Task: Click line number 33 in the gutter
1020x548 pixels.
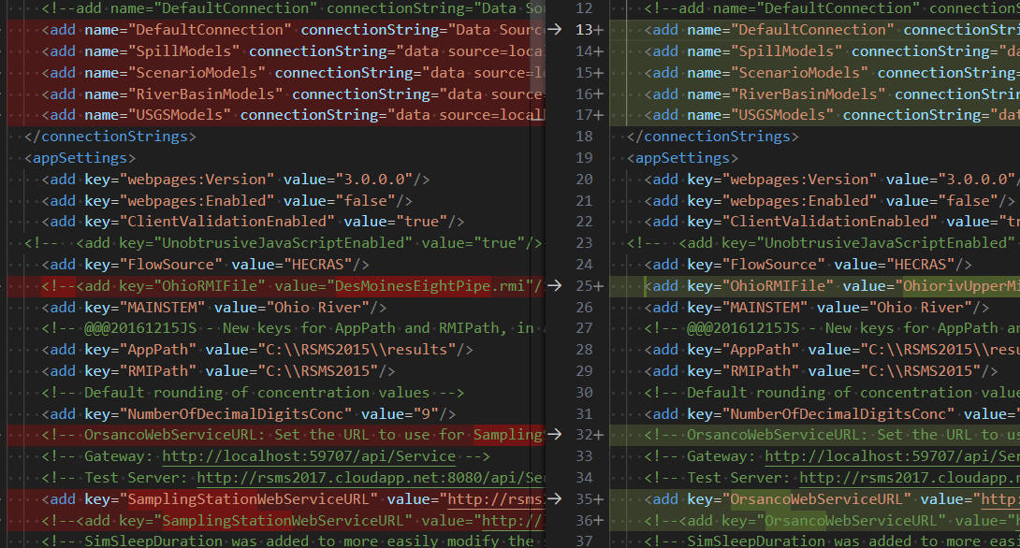Action: tap(584, 456)
